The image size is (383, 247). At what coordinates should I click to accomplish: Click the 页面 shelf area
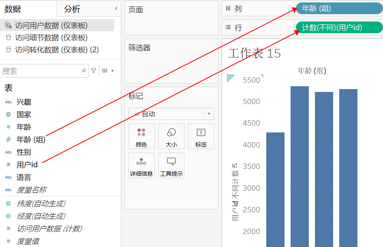click(x=171, y=18)
